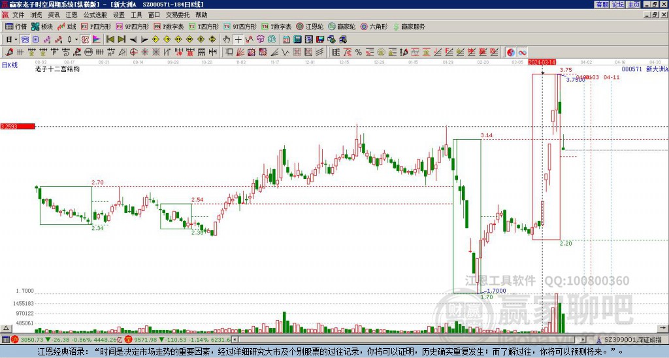Toggle the yin-yang taiji button
Viewport: 669px width, 358px height.
[511, 52]
